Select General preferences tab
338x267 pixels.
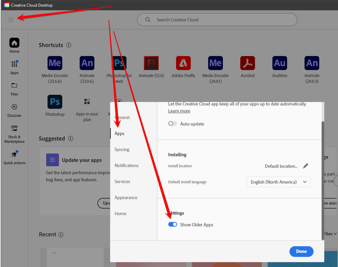pyautogui.click(x=122, y=117)
